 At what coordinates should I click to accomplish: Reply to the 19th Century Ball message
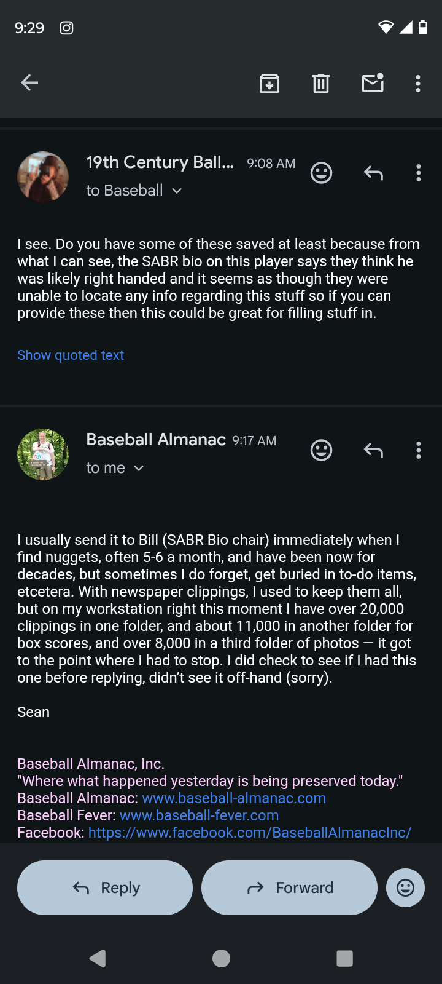pyautogui.click(x=373, y=173)
